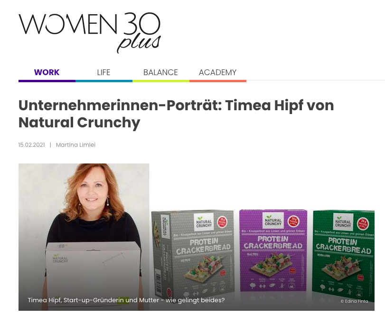Click the article headline about Timea Hipf
The width and height of the screenshot is (385, 316).
(176, 114)
